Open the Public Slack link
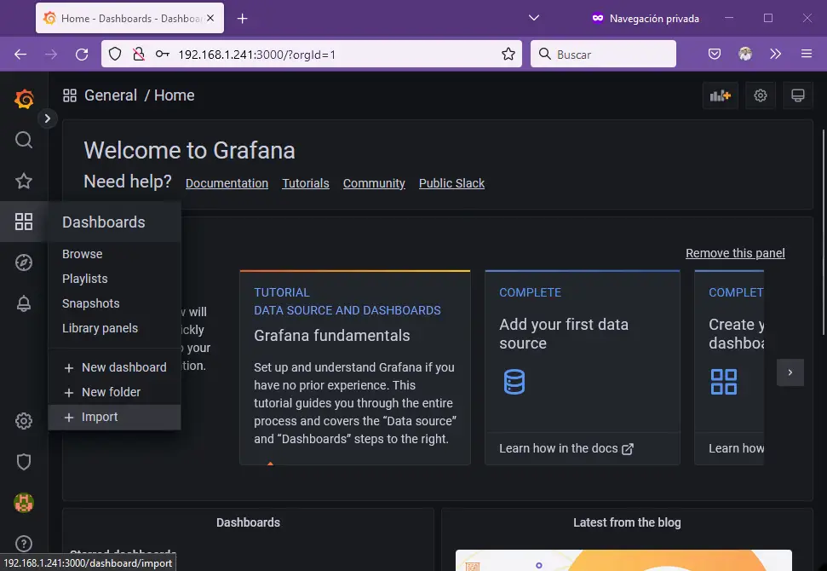The width and height of the screenshot is (827, 571). click(x=451, y=183)
